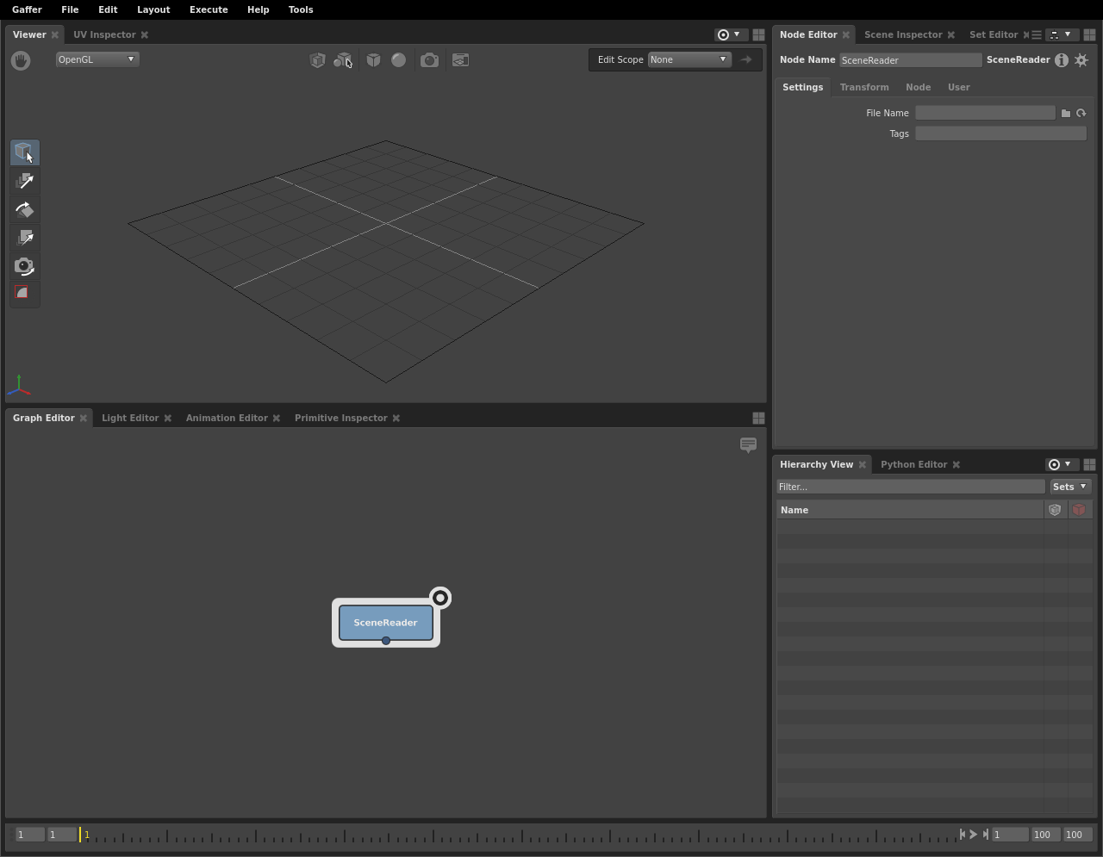The image size is (1103, 857).
Task: Open the gear settings for the SceneReader node
Action: point(1081,60)
